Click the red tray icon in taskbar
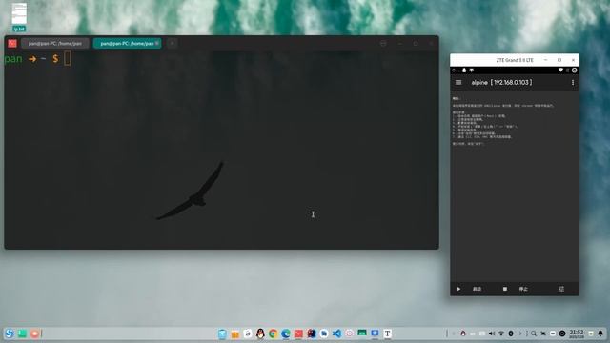 click(463, 333)
